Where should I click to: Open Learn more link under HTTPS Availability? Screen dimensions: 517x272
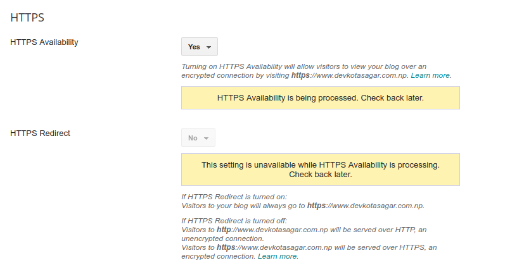(x=430, y=75)
